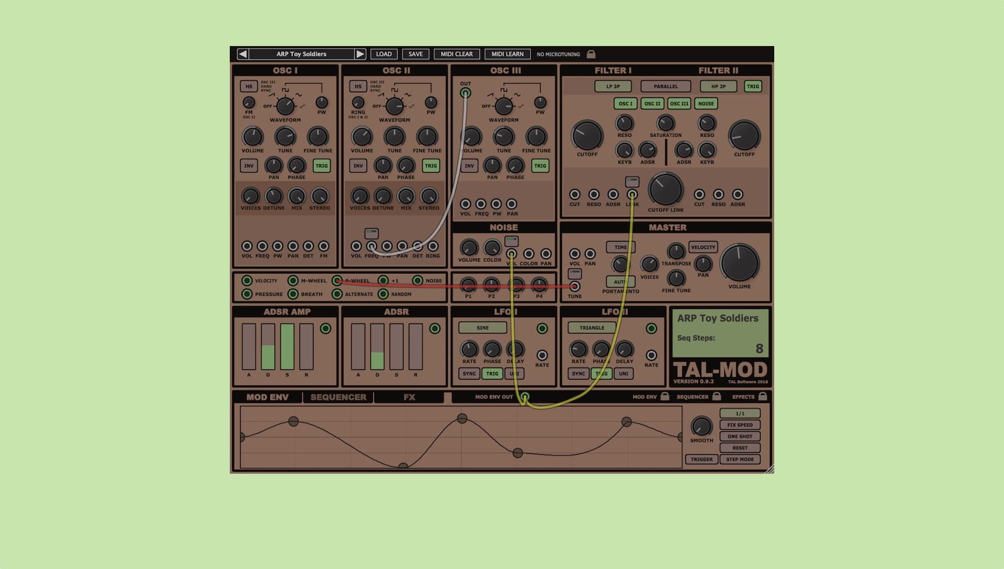Go to next preset with right arrow
Viewport: 1004px width, 569px height.
(360, 54)
